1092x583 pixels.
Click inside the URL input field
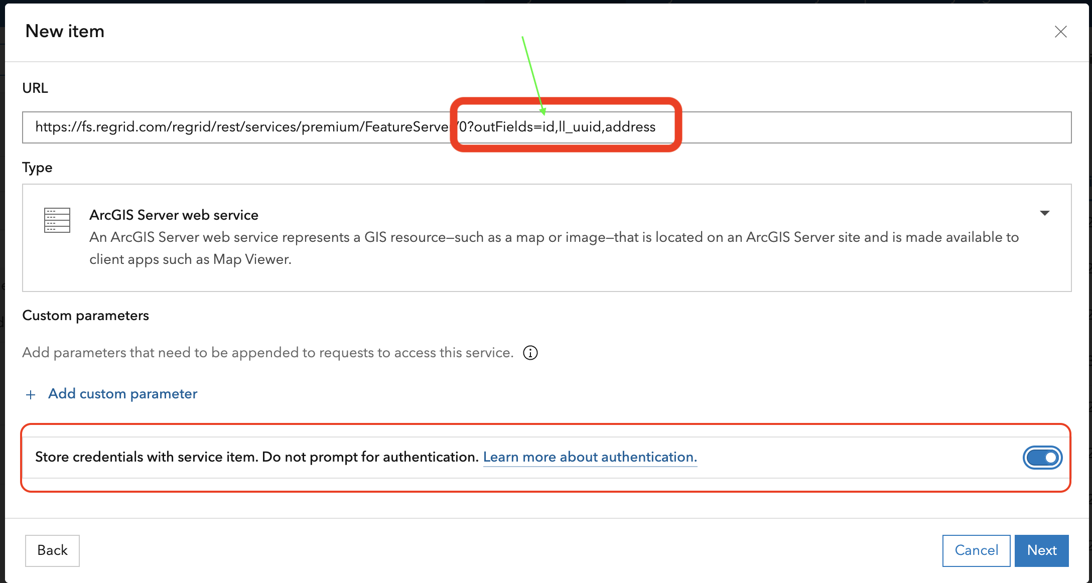547,127
